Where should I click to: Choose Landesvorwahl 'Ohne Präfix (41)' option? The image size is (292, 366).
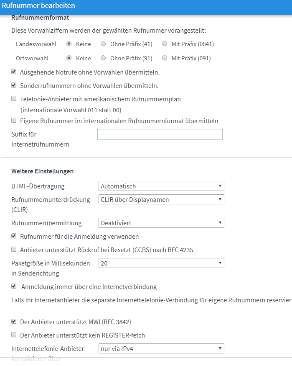point(103,44)
